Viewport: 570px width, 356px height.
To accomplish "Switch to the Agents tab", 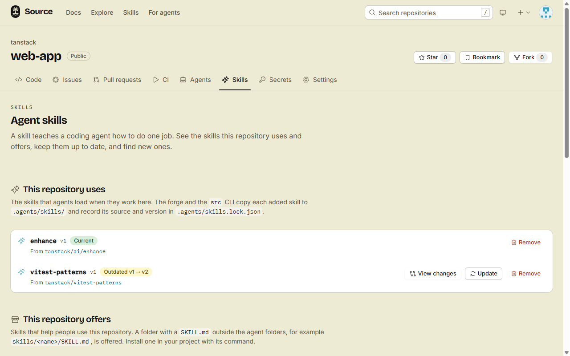I will [x=195, y=80].
